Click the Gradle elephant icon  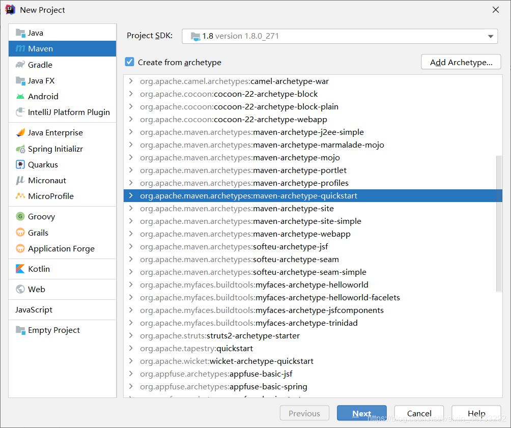[20, 65]
